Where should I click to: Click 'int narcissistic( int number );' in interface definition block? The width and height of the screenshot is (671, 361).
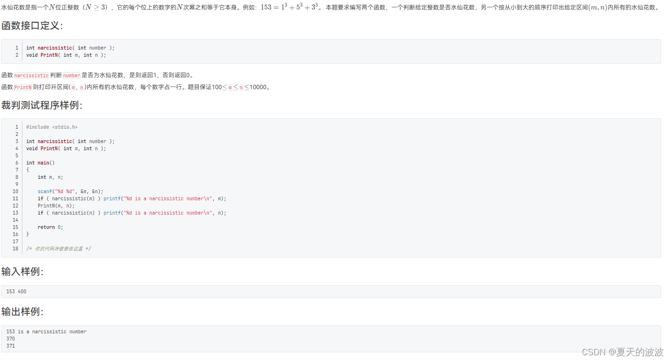(x=71, y=48)
